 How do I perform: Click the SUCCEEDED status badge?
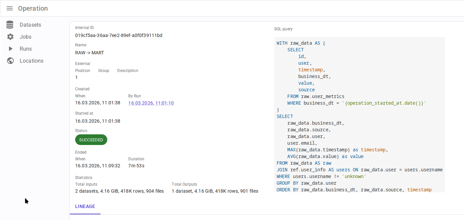click(x=91, y=140)
